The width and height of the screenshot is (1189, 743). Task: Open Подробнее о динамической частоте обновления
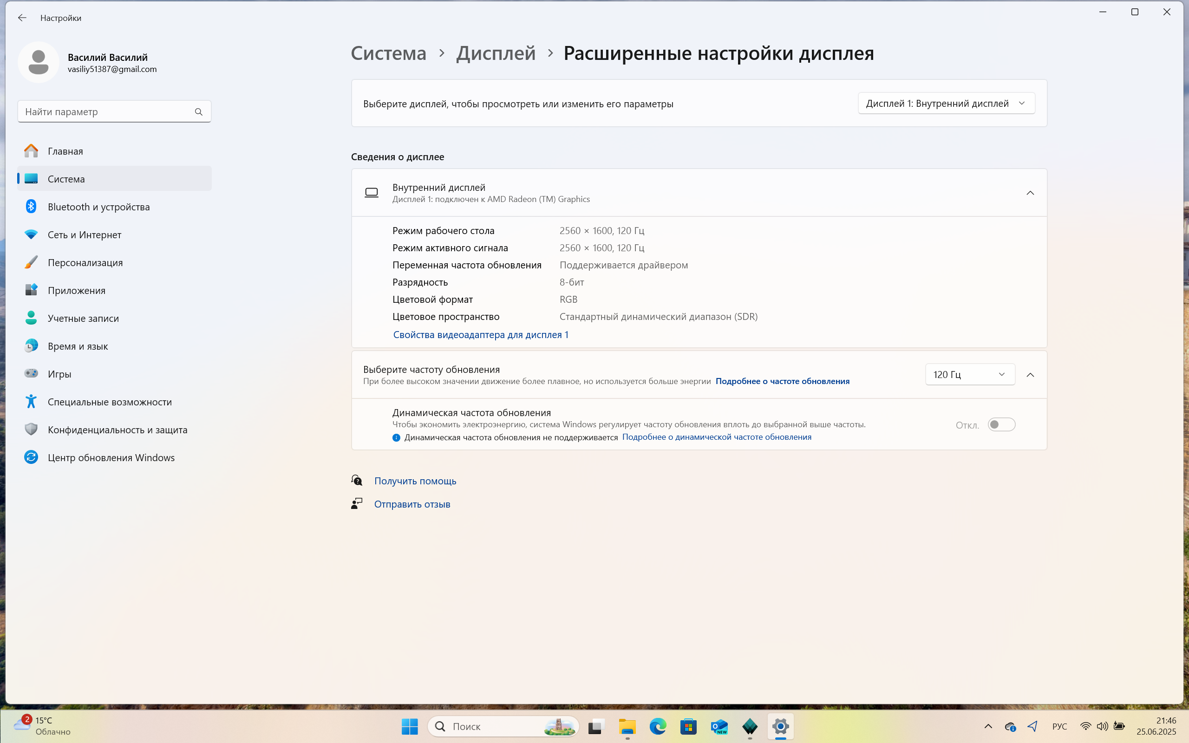point(716,437)
